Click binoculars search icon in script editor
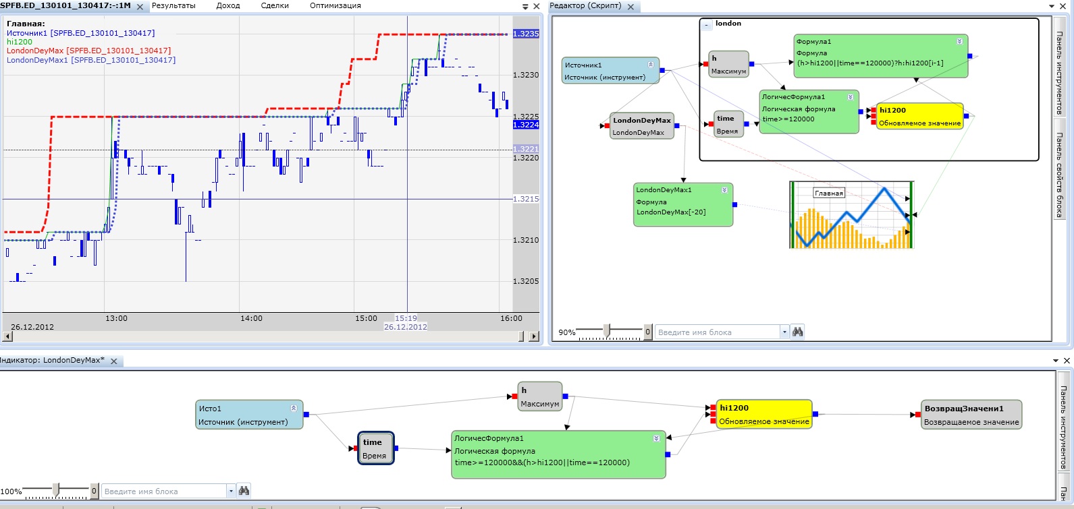 click(798, 332)
